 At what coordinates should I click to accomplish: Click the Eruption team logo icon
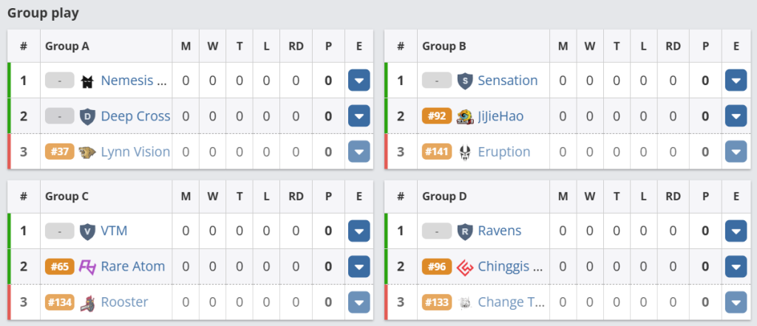pyautogui.click(x=464, y=152)
